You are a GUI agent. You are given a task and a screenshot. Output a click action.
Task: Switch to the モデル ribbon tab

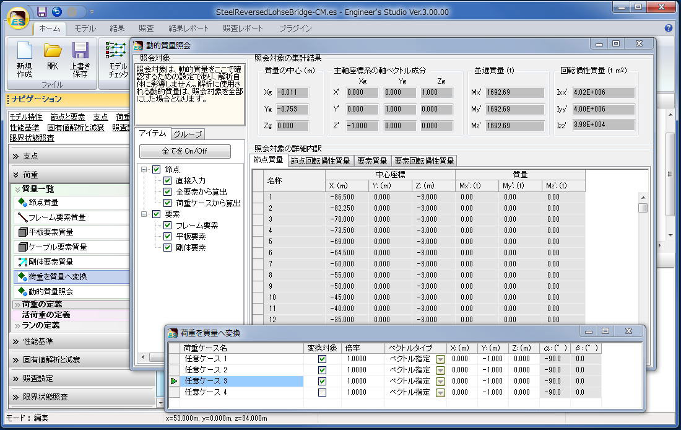(x=85, y=29)
